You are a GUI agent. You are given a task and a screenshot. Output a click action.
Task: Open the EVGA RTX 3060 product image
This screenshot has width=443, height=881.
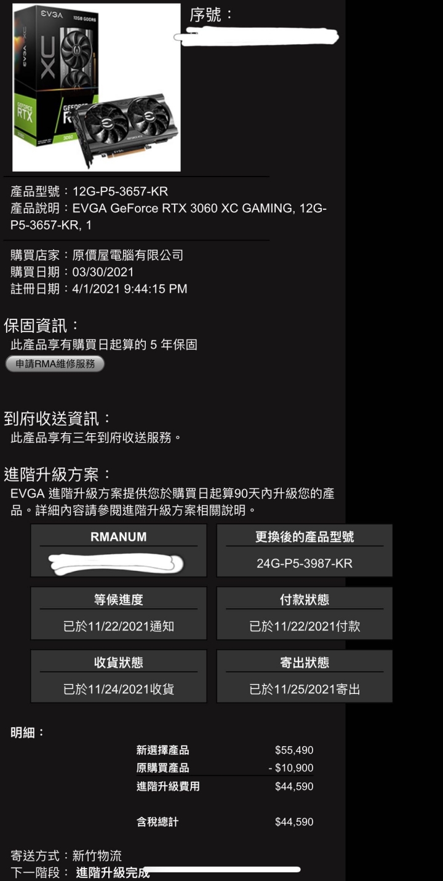pos(97,87)
